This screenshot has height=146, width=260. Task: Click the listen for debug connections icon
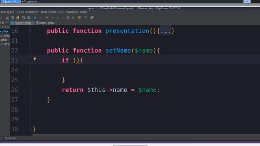68,18
